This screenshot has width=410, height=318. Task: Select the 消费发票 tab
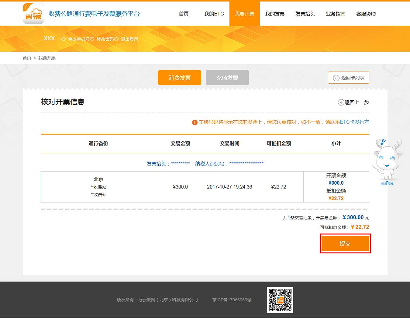[179, 78]
